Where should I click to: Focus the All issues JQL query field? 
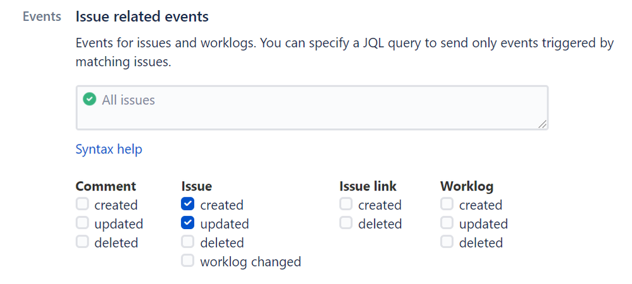point(312,108)
